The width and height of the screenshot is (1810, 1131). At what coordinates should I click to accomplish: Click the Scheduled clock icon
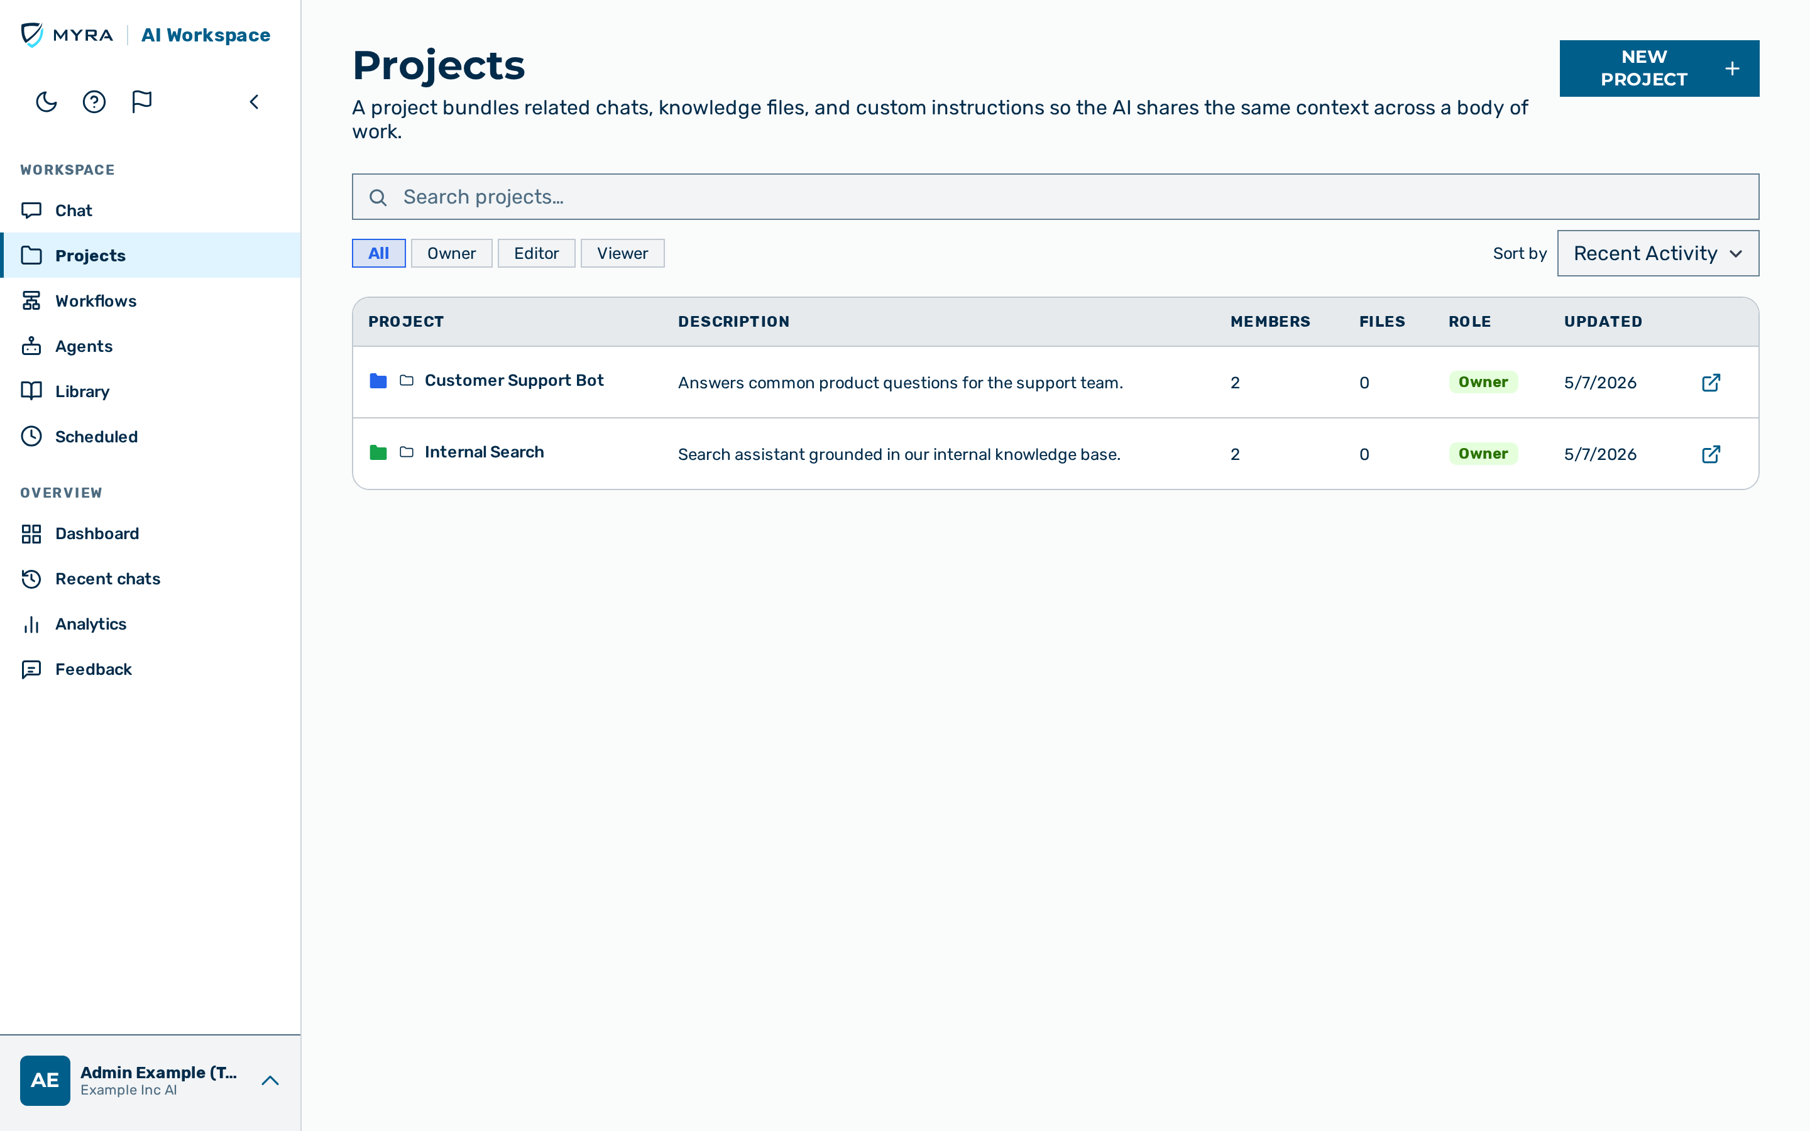31,436
